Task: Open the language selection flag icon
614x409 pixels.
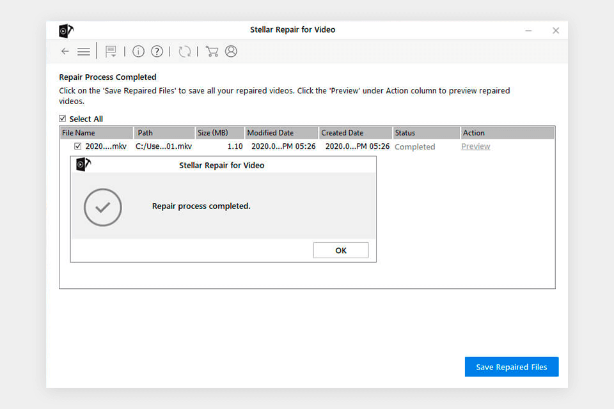Action: 111,51
